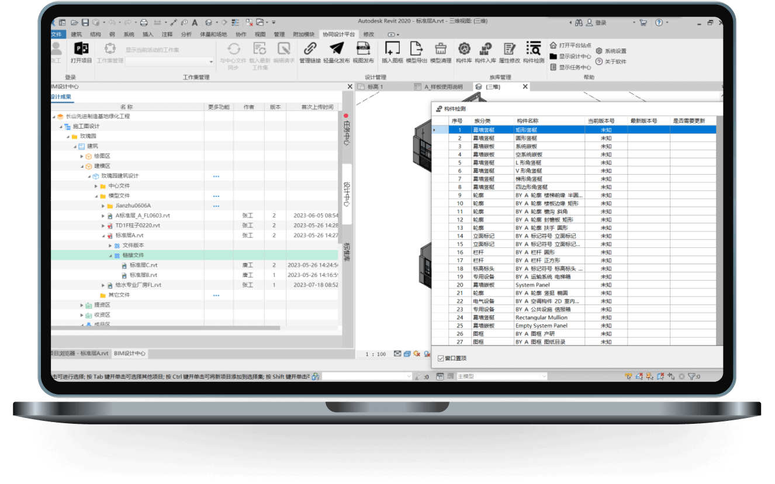
Task: Open the 主模型 dropdown in status bar
Action: [501, 376]
